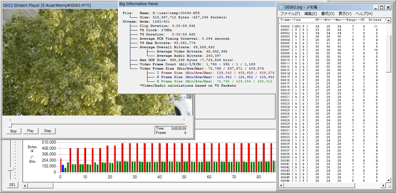This screenshot has height=193, width=396.
Task: Open the ファイル(F) menu
Action: click(290, 14)
